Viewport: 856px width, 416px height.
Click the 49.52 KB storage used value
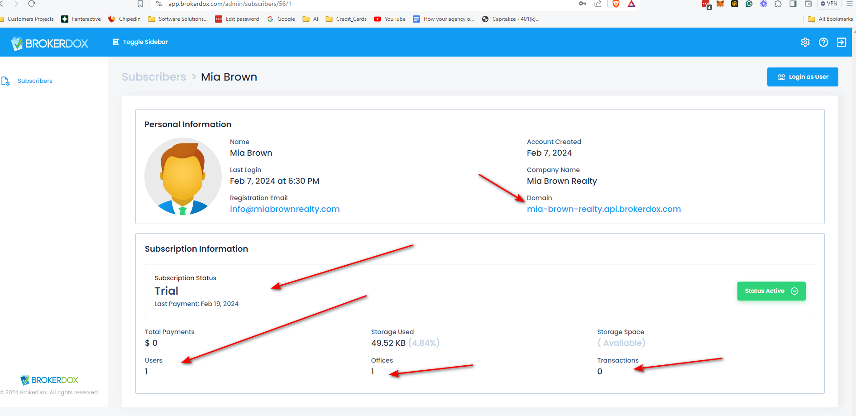pos(388,343)
